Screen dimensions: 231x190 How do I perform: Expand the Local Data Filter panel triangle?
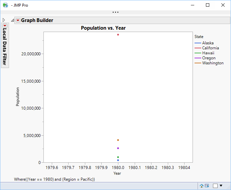[x=4, y=20]
